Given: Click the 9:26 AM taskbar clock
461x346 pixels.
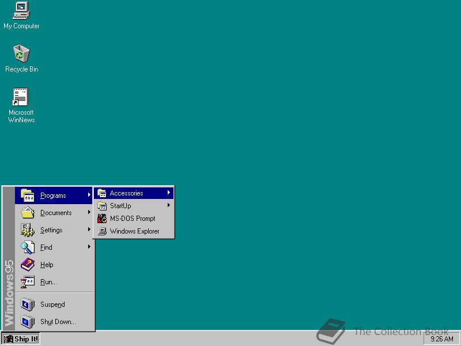Looking at the screenshot, I should tap(441, 339).
